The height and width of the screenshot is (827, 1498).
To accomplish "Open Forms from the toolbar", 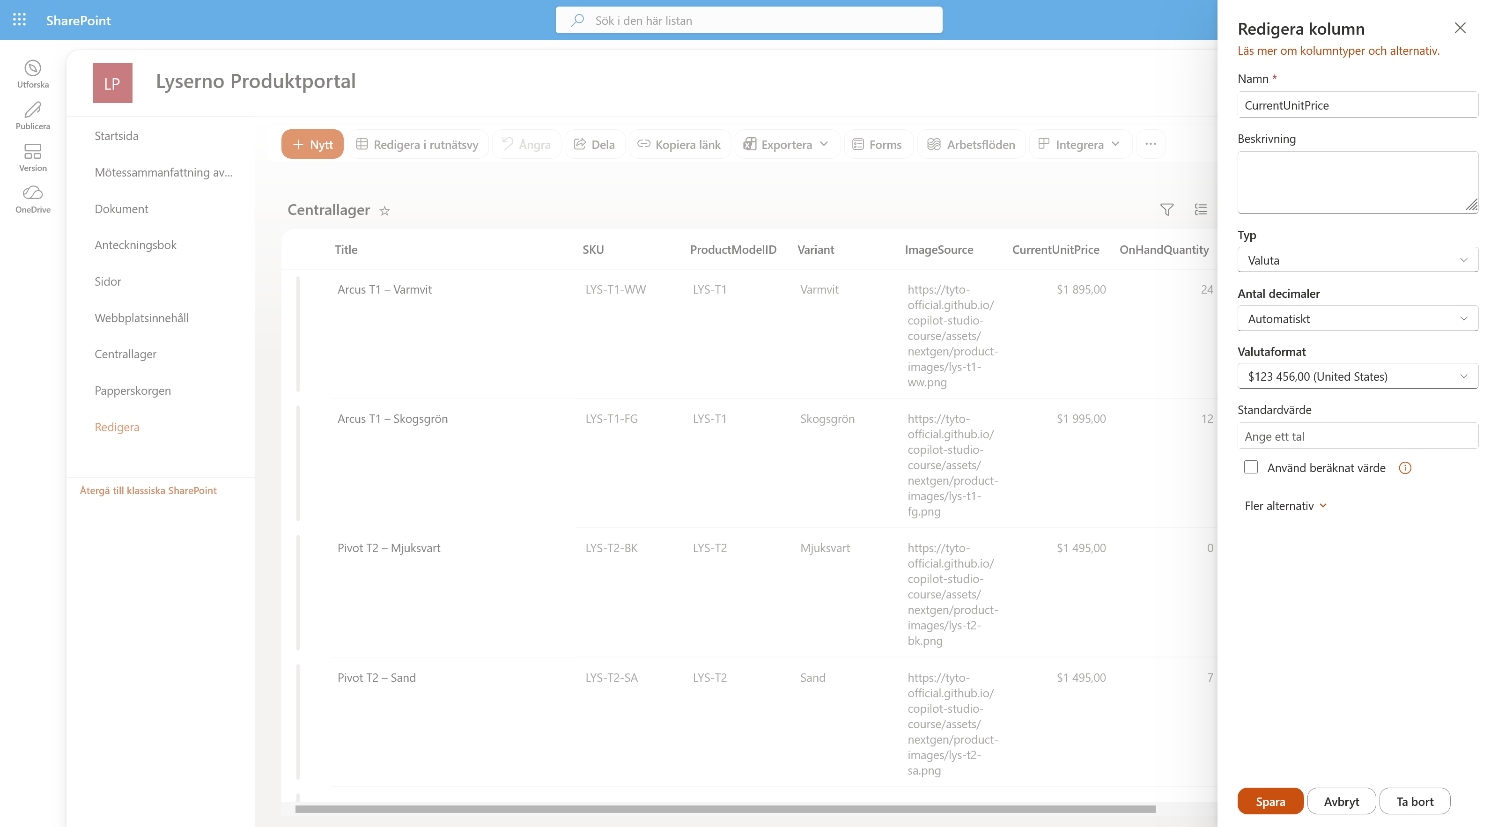I will (878, 144).
